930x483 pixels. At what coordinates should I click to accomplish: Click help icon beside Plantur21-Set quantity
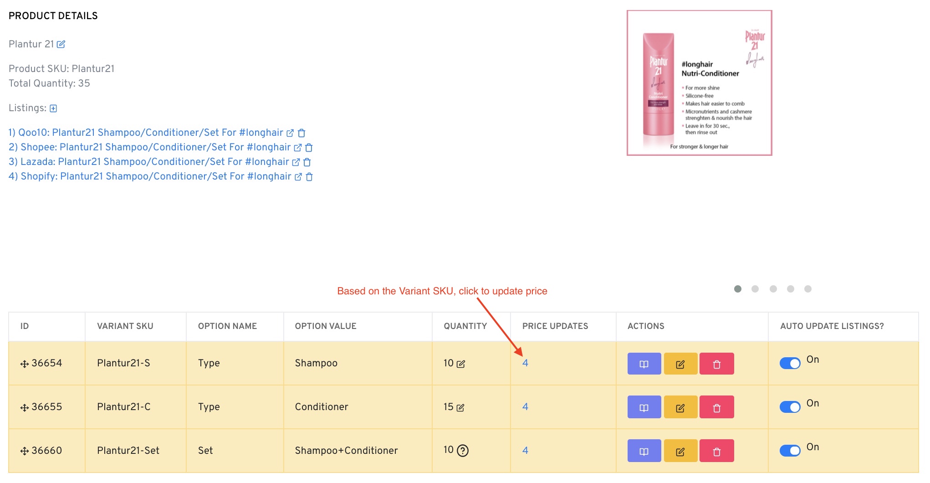(463, 451)
